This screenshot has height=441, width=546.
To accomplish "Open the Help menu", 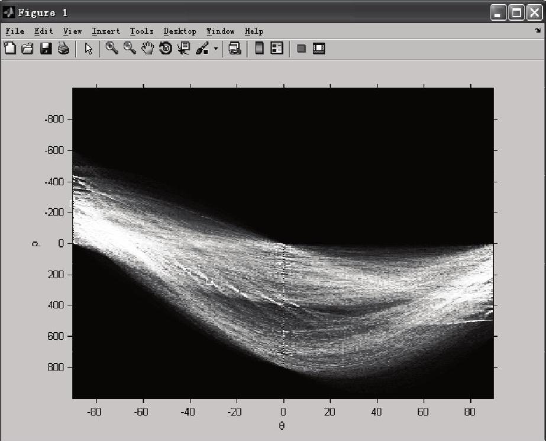I will point(254,31).
